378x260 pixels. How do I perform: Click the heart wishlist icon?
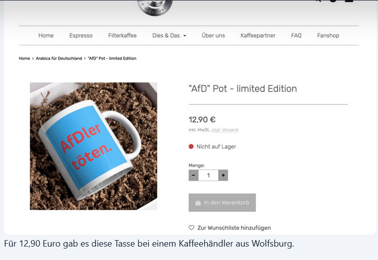click(x=191, y=228)
